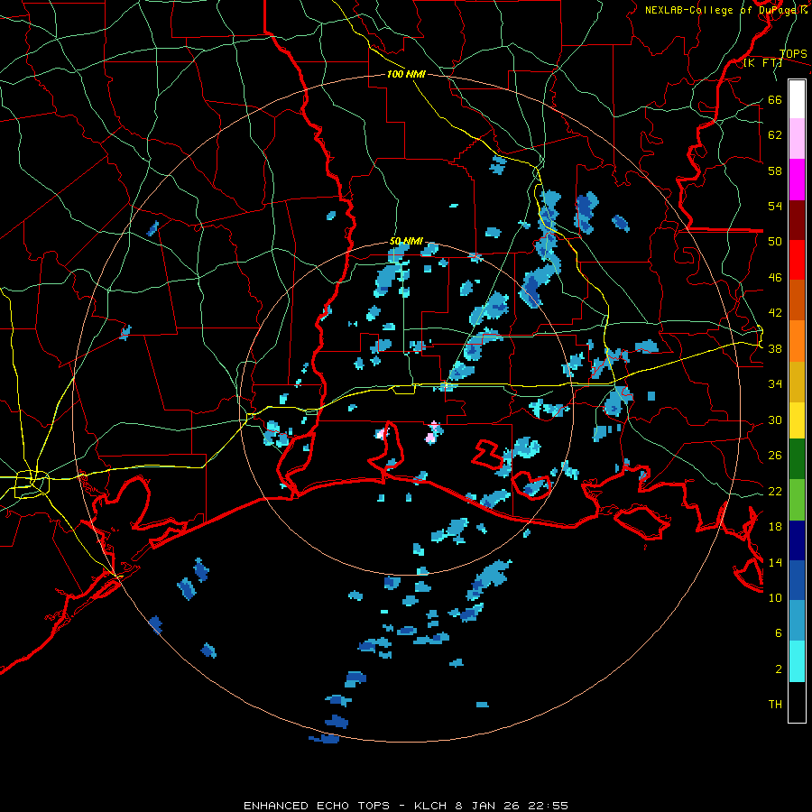This screenshot has width=812, height=812.
Task: Click the navy 22 kft legend swatch
Action: point(797,540)
